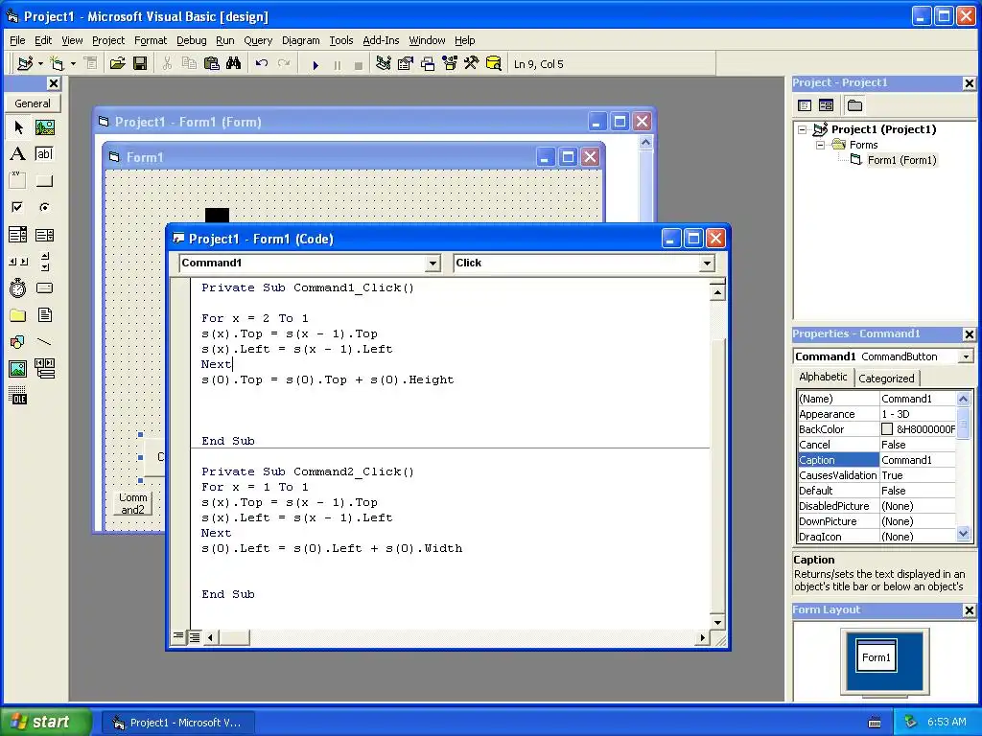The image size is (982, 736).
Task: Select Form1 (Form1) in the Project tree
Action: click(x=901, y=160)
